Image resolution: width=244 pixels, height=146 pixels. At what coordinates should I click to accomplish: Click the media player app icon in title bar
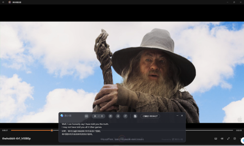pyautogui.click(x=9, y=2)
